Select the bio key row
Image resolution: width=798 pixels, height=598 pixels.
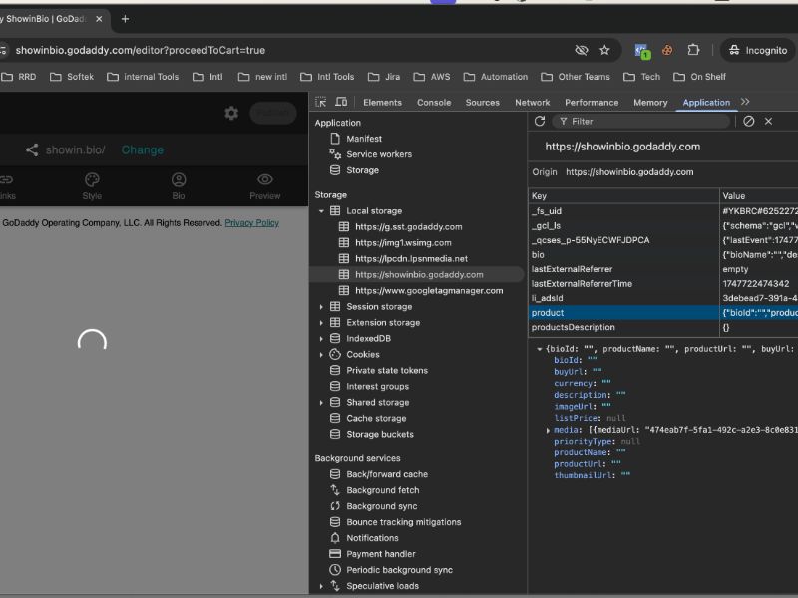[663, 255]
